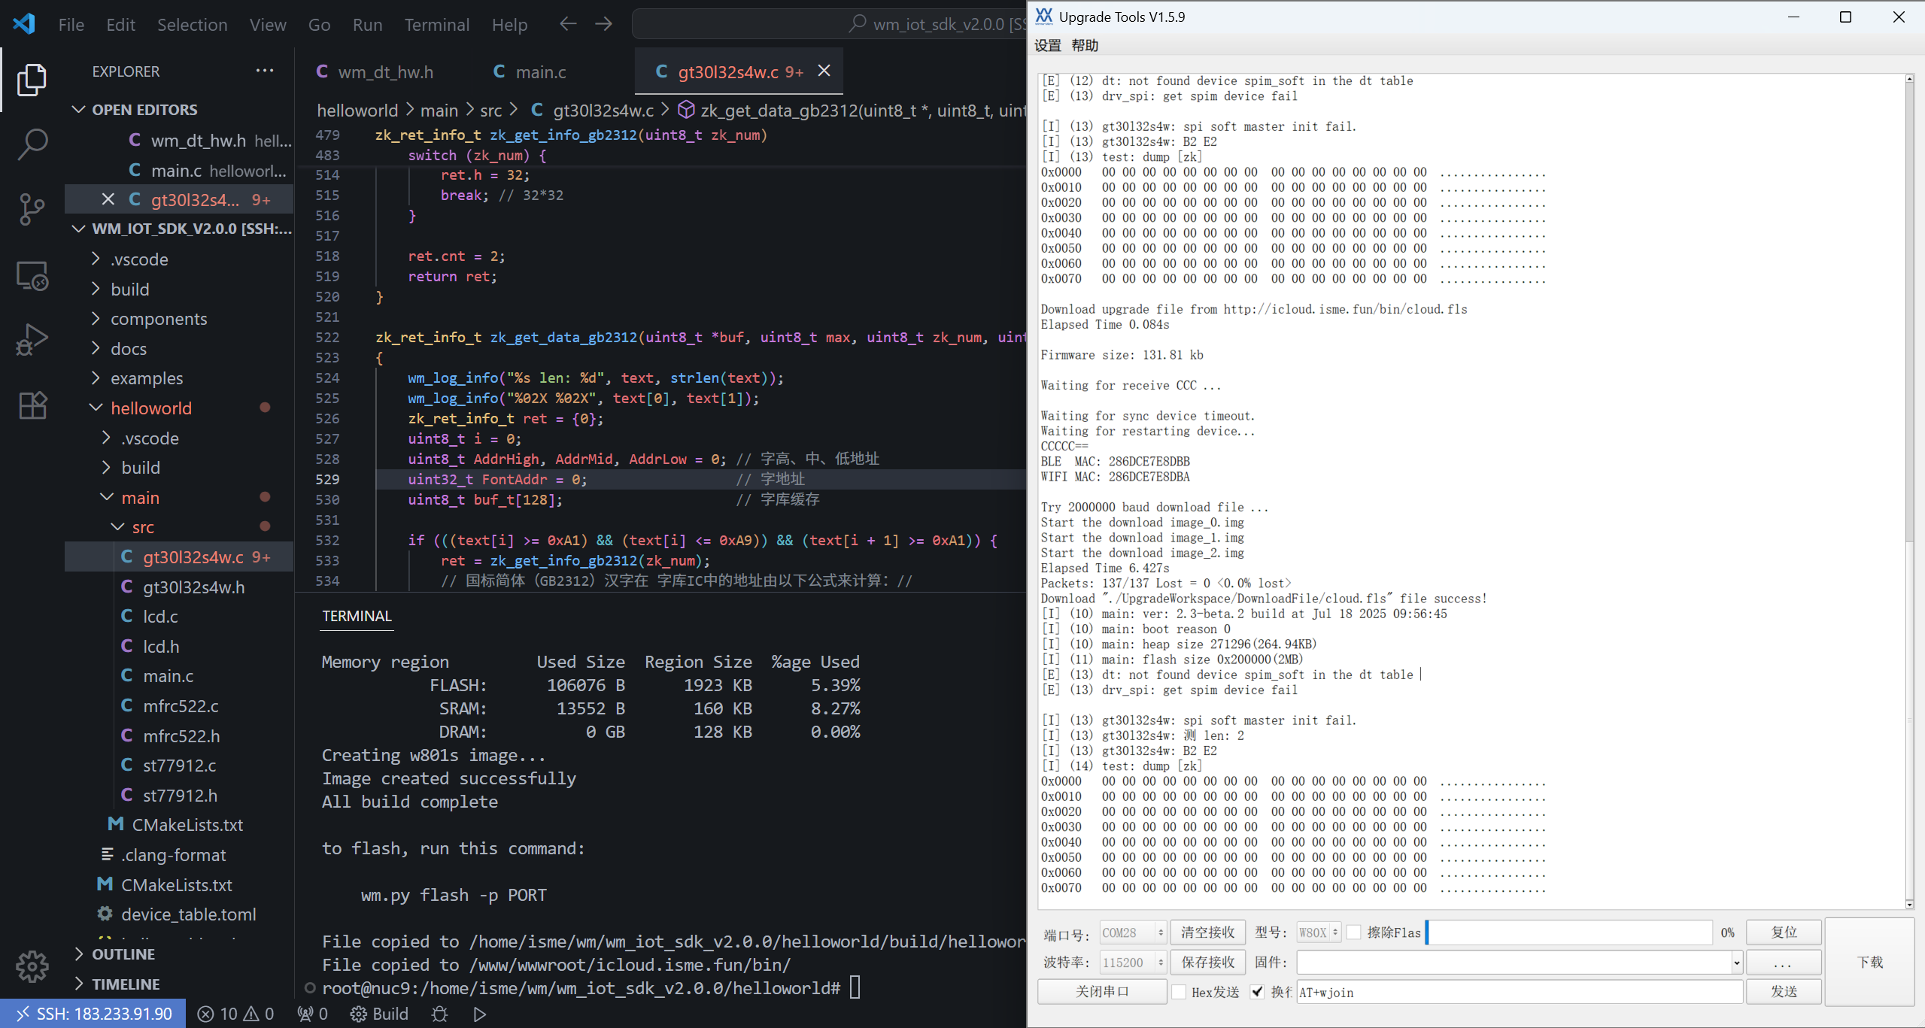Click the 复位 reset button
Screen dimensions: 1925x1028
tap(1784, 932)
